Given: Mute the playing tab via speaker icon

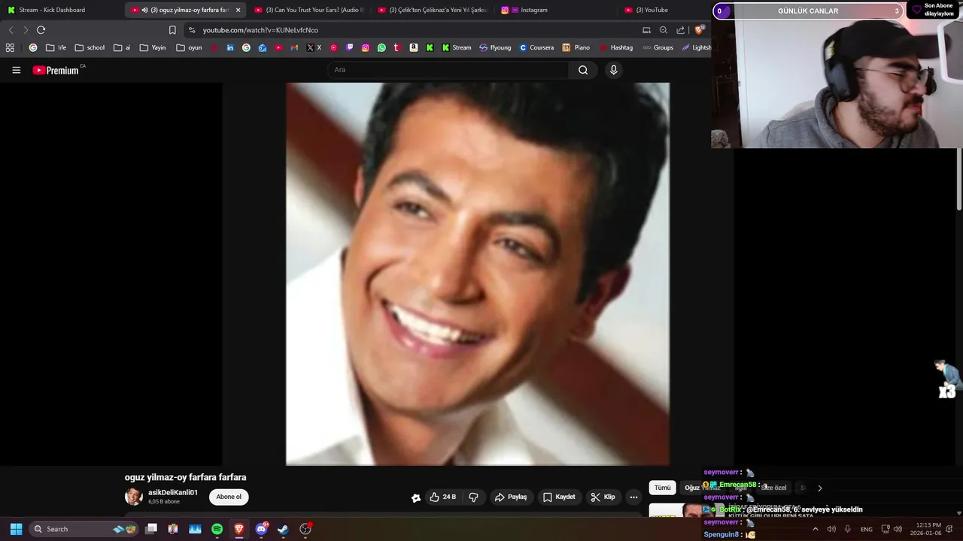Looking at the screenshot, I should [144, 10].
